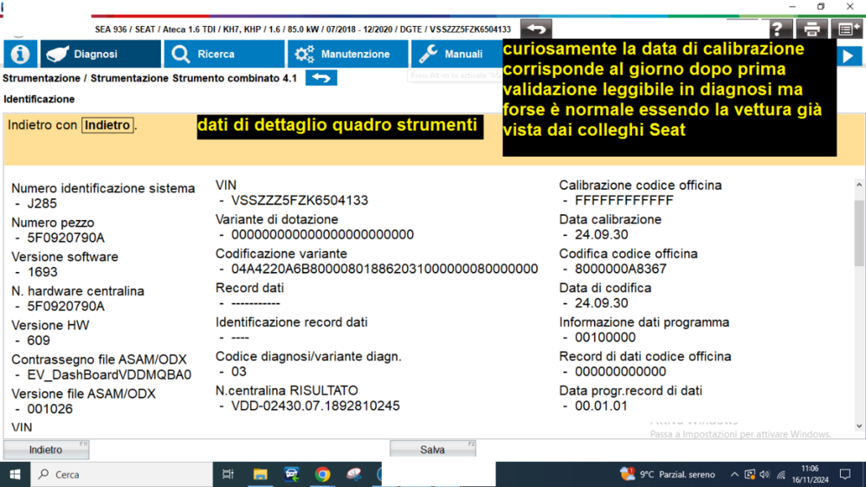Select the Versione software value 1693
Screen dimensions: 866x487
tap(42, 272)
